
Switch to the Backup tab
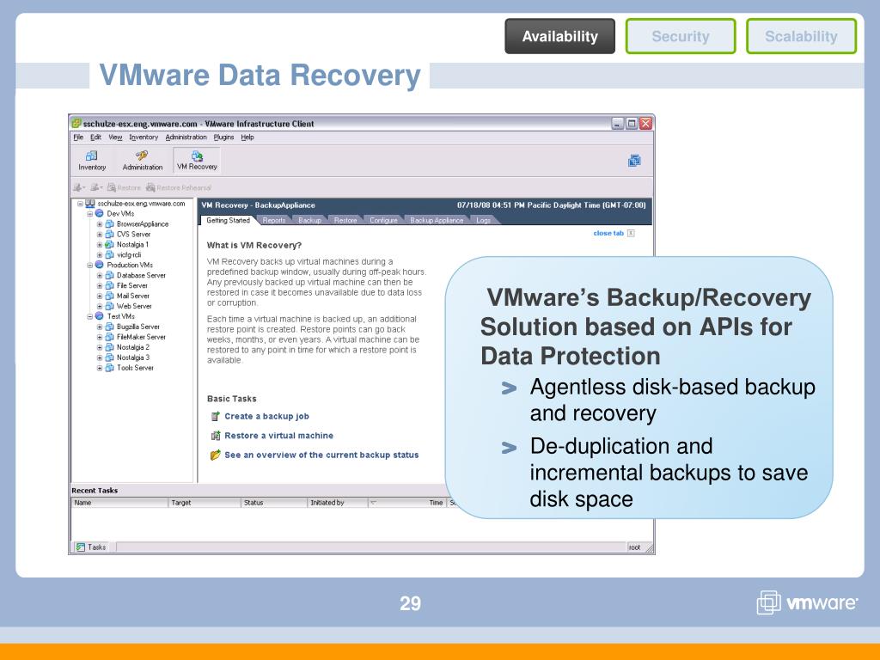(x=309, y=220)
